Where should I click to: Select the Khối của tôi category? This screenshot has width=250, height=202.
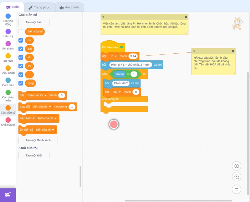coord(8,122)
